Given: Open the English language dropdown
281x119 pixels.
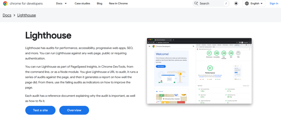Looking at the screenshot, I should (x=254, y=3).
